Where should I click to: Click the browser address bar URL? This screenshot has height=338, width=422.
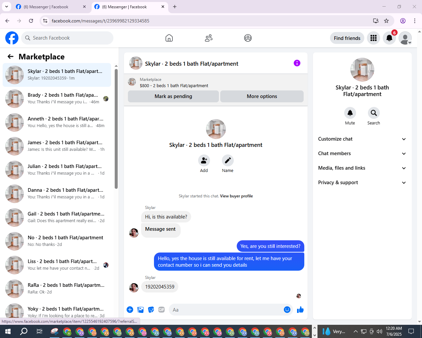[x=101, y=21]
